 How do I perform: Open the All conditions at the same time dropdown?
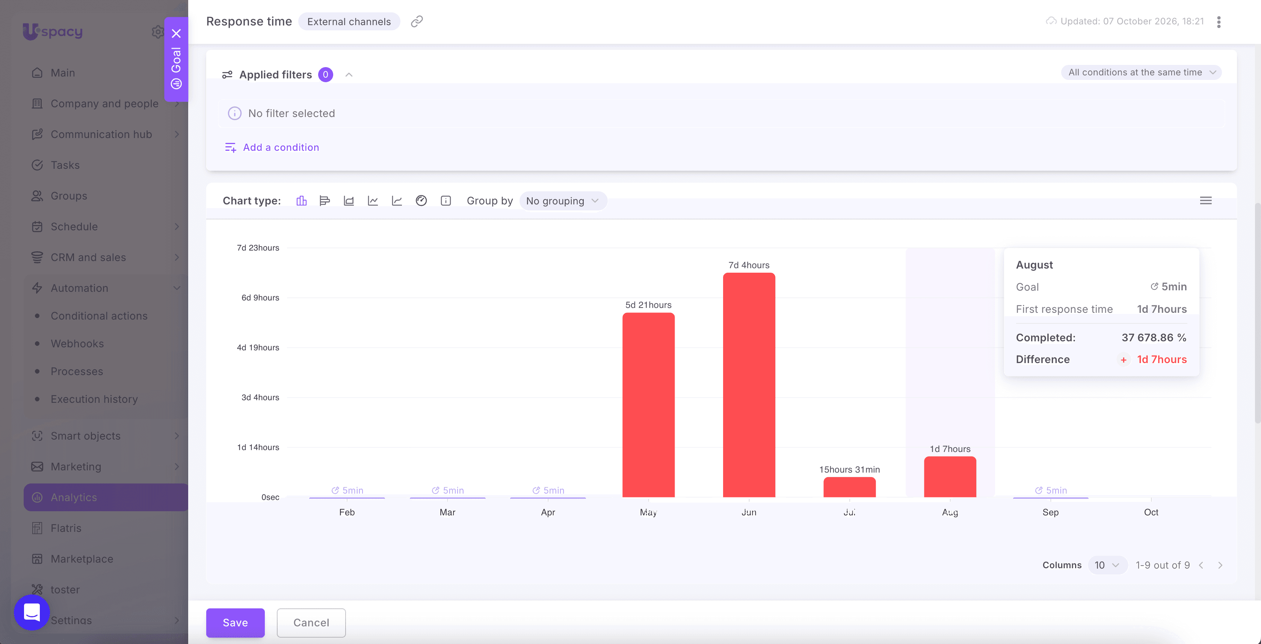[1141, 72]
